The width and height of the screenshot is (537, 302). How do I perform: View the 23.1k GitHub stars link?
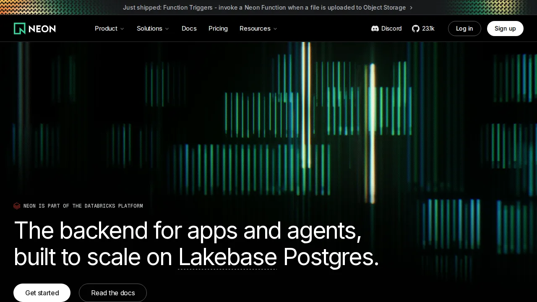tap(423, 29)
